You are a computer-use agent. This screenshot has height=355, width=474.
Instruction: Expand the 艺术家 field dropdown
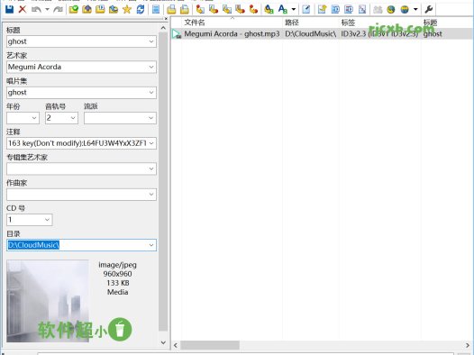pyautogui.click(x=151, y=67)
